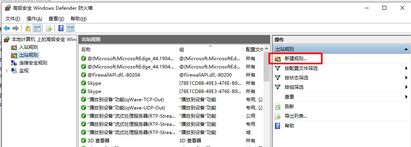Click the green 刷新 refresh icon
Screen dimensions: 411x147
(x=278, y=106)
